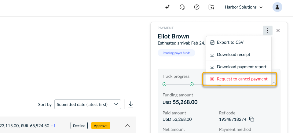Collapse the payment row chevron
This screenshot has width=293, height=133.
[x=128, y=126]
